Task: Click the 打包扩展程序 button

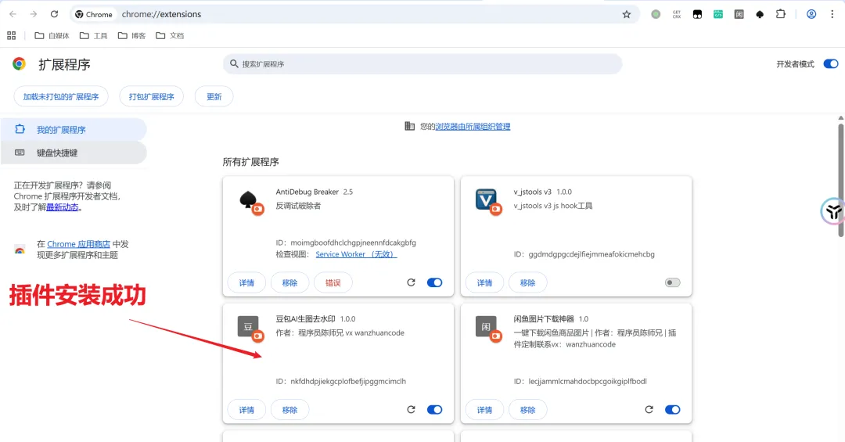Action: (152, 96)
